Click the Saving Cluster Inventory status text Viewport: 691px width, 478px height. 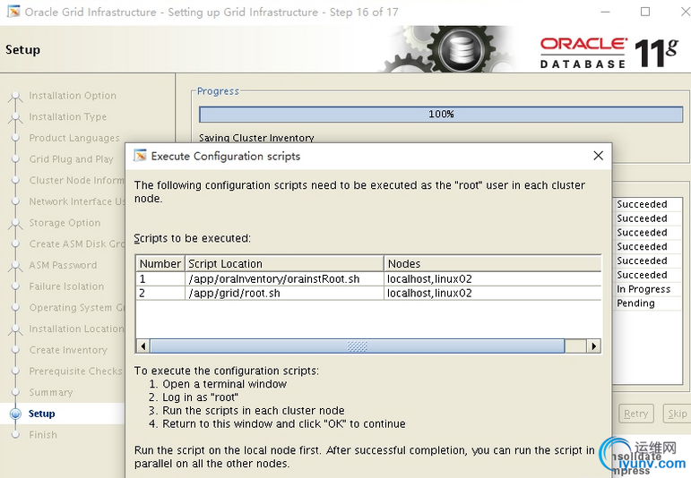(256, 138)
